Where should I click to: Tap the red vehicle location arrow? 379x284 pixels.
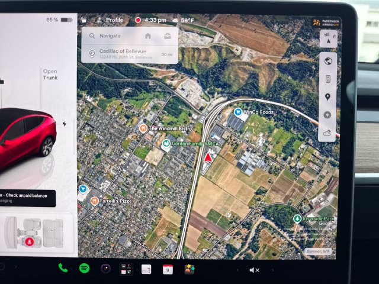click(x=208, y=157)
